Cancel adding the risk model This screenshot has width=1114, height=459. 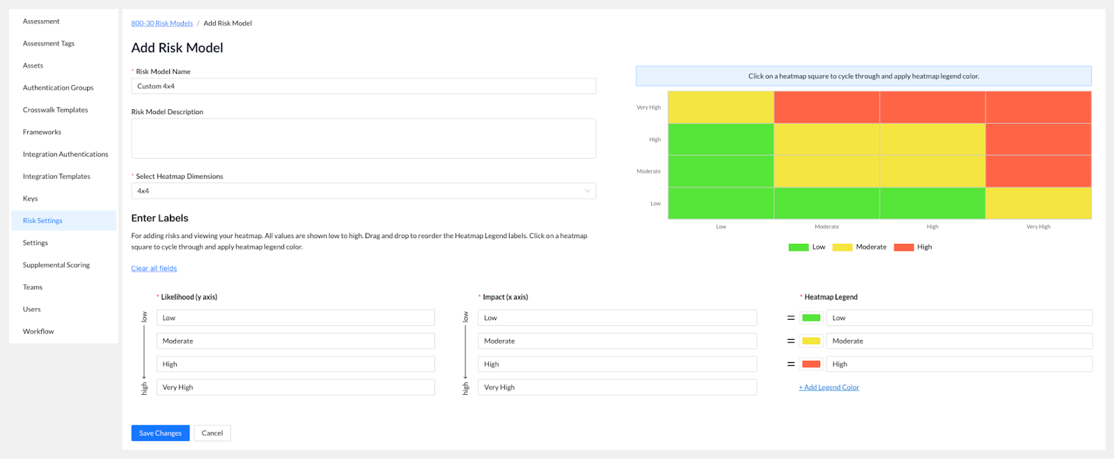[212, 433]
